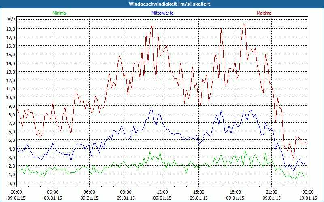
Task: Click the "9,0" y-axis value
Action: pos(12,106)
